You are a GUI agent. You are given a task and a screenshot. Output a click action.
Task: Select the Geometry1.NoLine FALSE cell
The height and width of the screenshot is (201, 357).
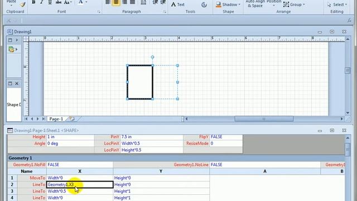pos(265,165)
